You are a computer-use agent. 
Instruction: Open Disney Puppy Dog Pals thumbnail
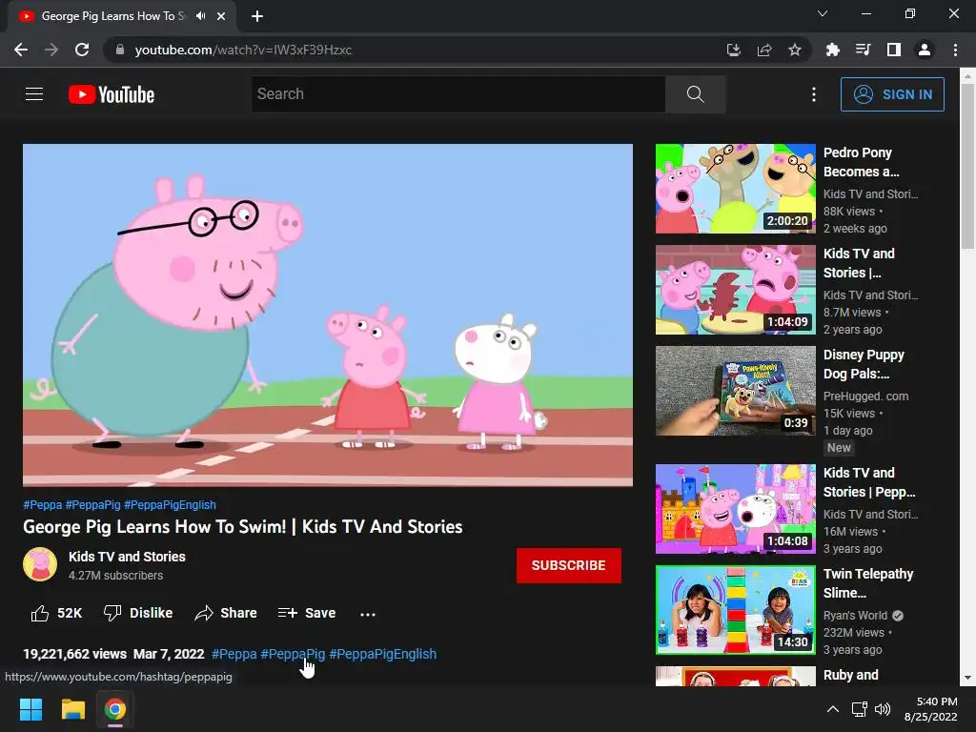(x=735, y=391)
